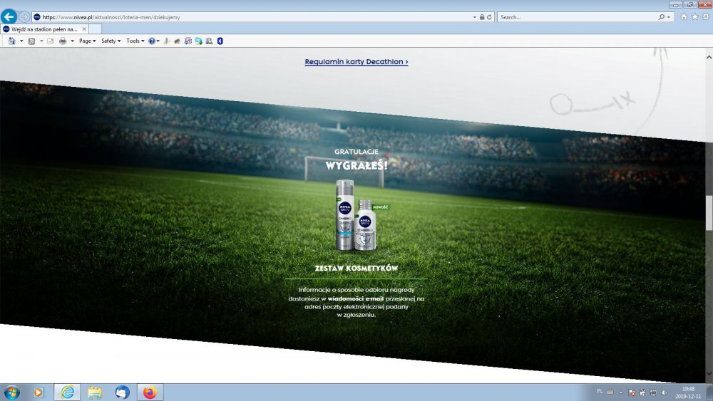
Task: Select the 'Wejdź na stadion pełen na...' tab
Action: [41, 29]
